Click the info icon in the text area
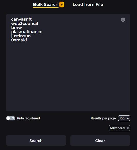 [123, 20]
